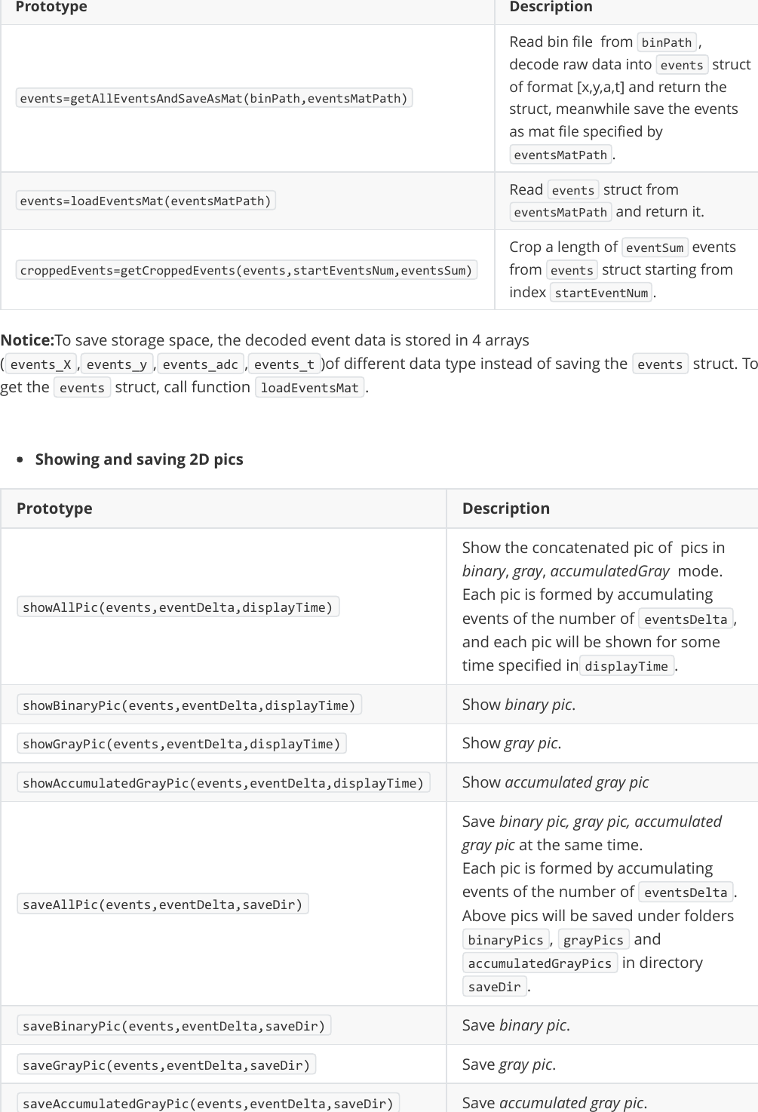Select the showBinaryPic prototype code

[x=189, y=705]
